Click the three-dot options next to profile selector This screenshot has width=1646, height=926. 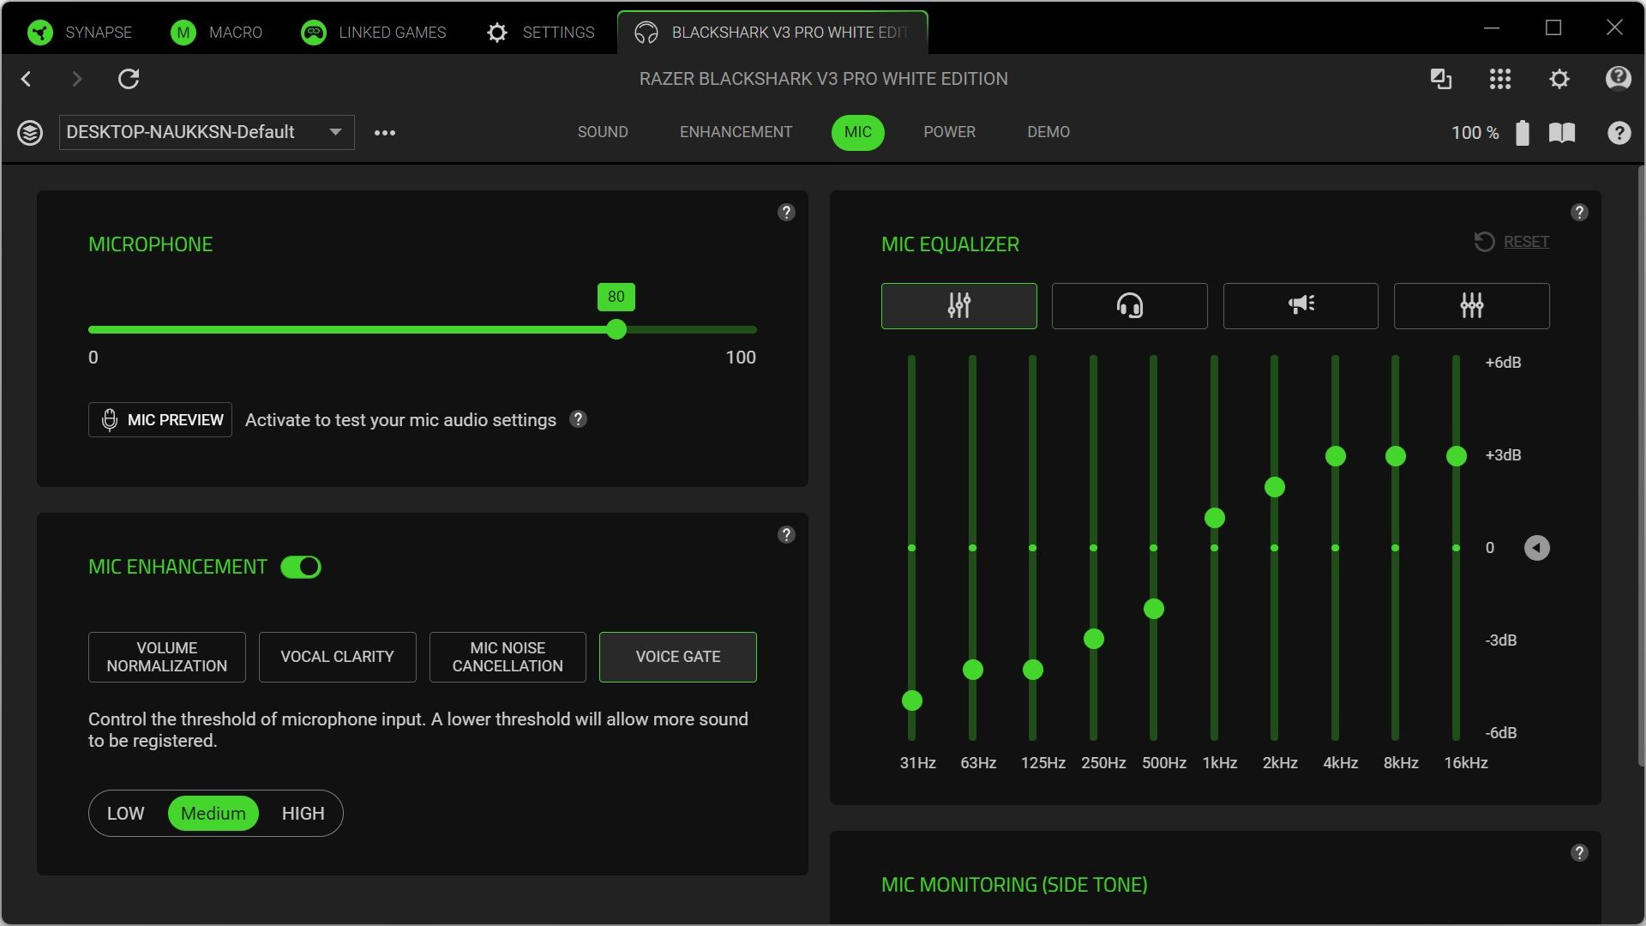click(x=385, y=132)
